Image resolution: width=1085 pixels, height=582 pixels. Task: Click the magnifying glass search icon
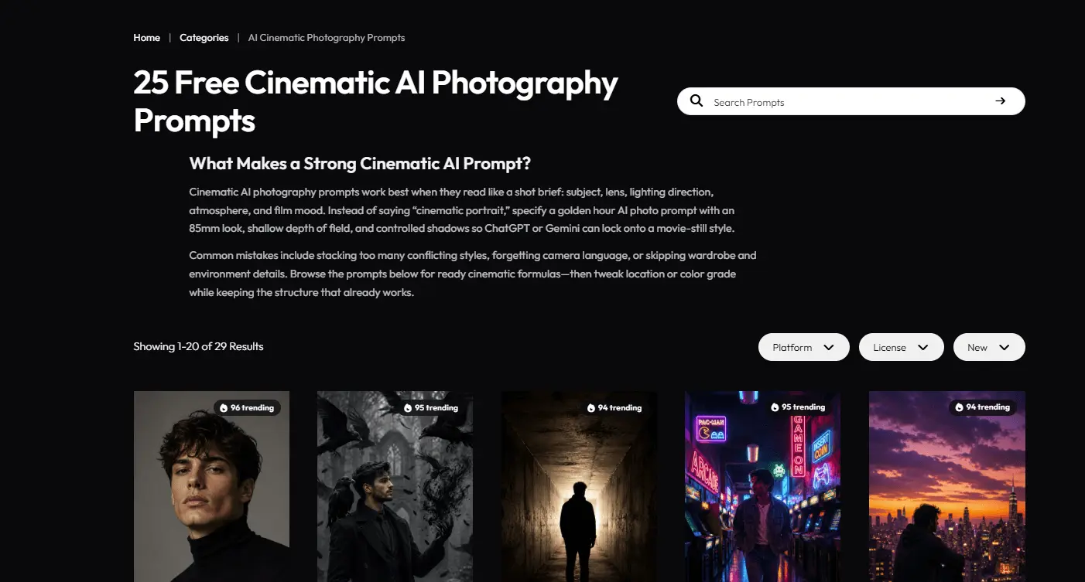(x=697, y=101)
